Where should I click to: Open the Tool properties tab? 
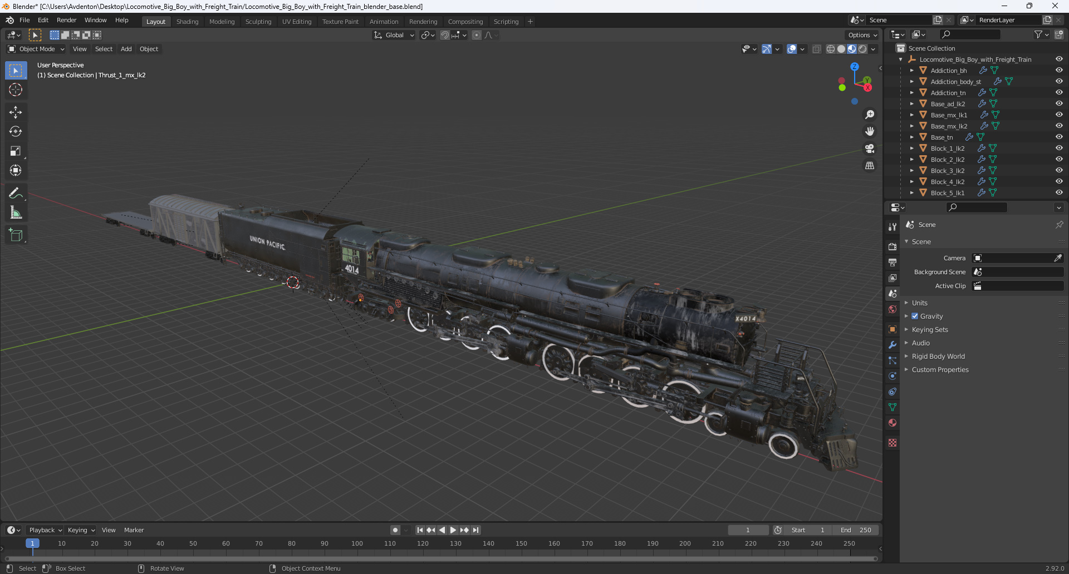click(x=893, y=227)
